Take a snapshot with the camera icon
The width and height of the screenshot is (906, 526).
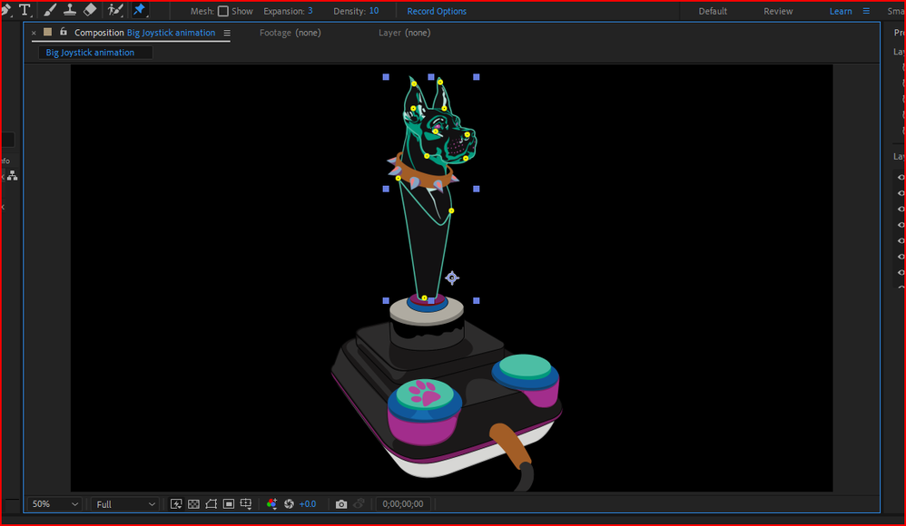click(341, 504)
